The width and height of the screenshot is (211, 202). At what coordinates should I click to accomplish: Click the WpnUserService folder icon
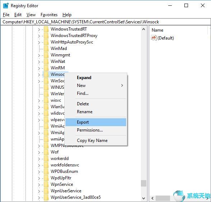[46, 191]
